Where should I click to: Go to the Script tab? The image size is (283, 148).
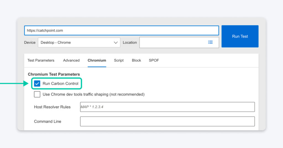119,60
